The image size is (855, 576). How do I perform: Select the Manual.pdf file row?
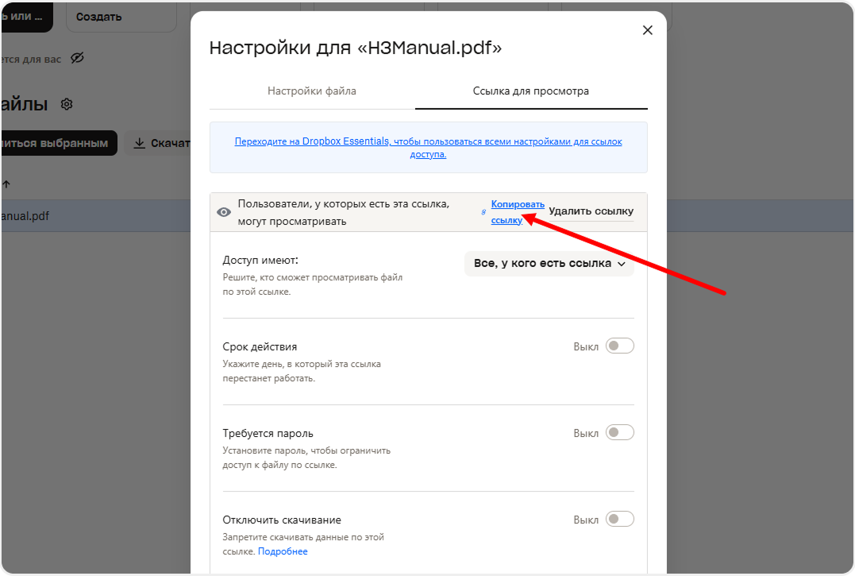95,215
